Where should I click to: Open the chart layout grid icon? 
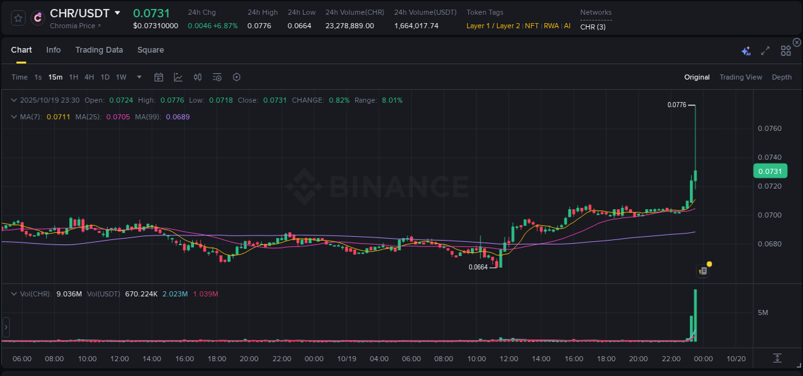coord(785,49)
